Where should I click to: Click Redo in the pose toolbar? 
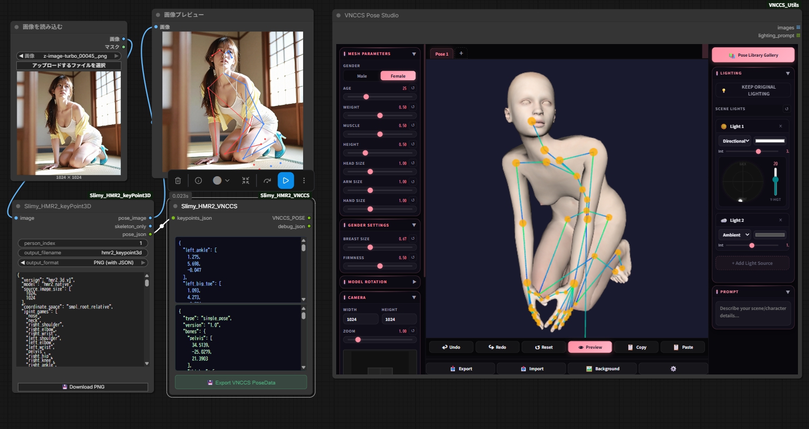click(497, 347)
